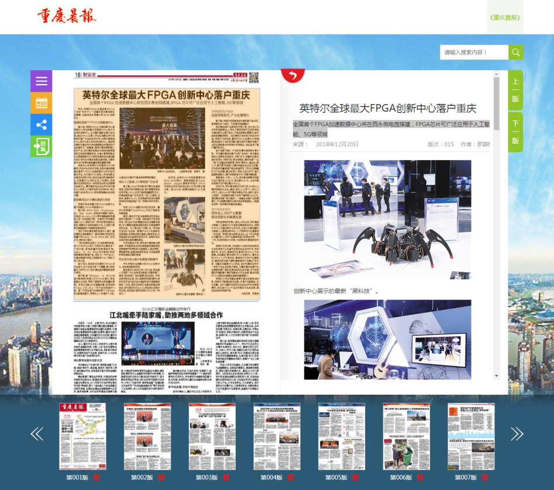The height and width of the screenshot is (490, 554).
Task: Open the hexagon display exhibition photo
Action: point(387,340)
